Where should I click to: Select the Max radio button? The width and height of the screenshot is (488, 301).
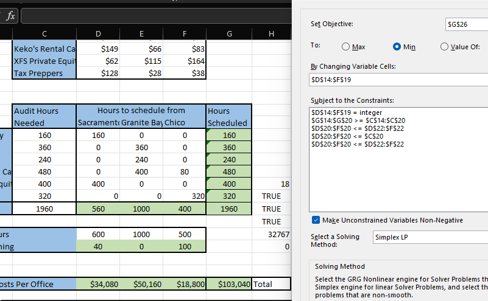(x=345, y=47)
